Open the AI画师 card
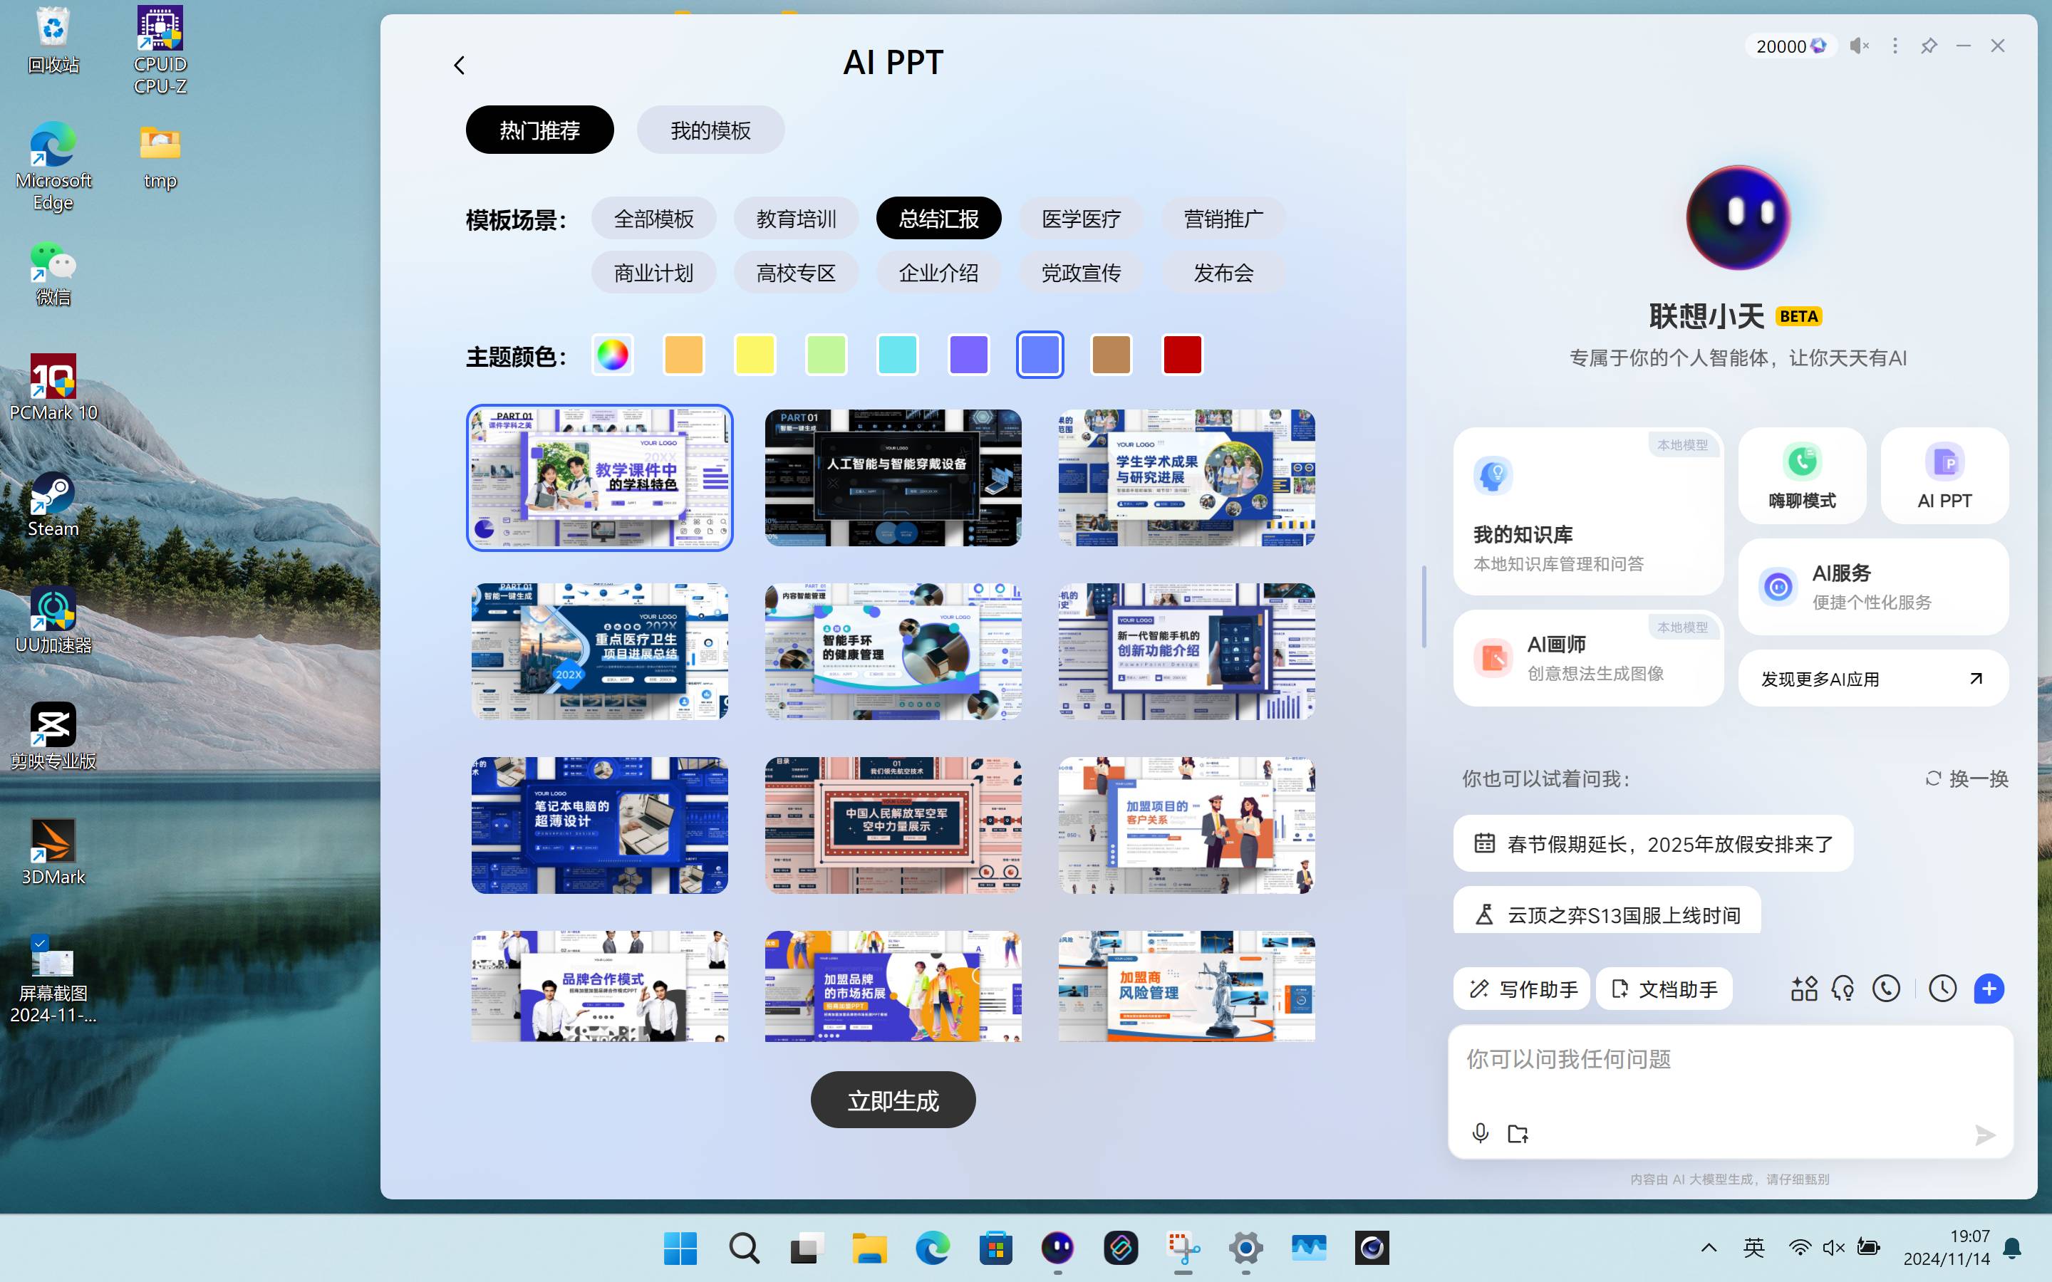2052x1282 pixels. pyautogui.click(x=1588, y=658)
